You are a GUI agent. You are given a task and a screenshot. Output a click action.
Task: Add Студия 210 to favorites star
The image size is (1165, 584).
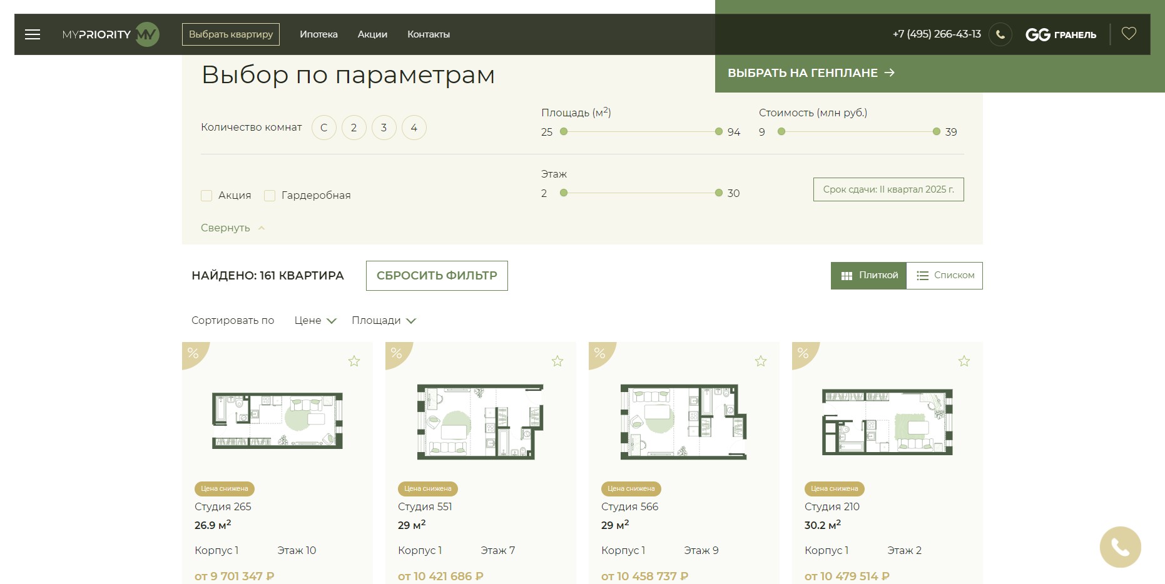point(964,361)
